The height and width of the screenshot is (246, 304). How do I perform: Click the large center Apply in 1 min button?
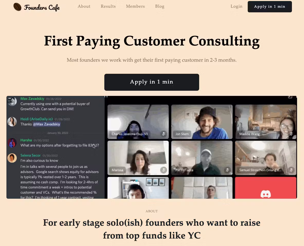pos(152,82)
